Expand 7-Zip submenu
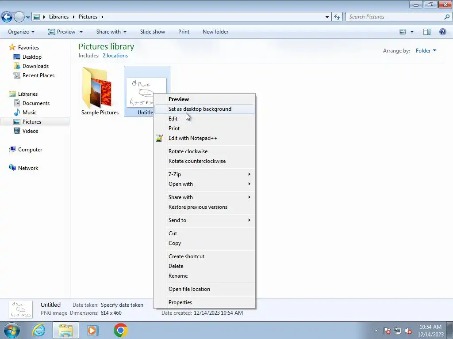Viewport: 453px width, 339px height. (x=204, y=174)
